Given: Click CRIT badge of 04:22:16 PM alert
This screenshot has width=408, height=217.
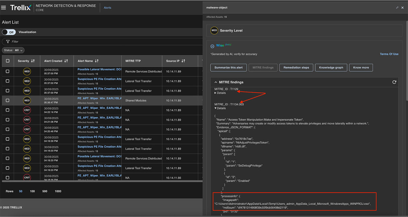Looking at the screenshot, I should click(x=27, y=110).
